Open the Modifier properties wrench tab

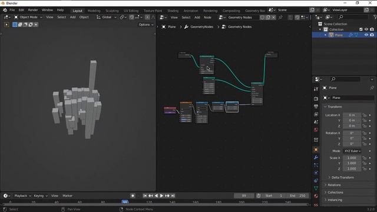pos(316,157)
